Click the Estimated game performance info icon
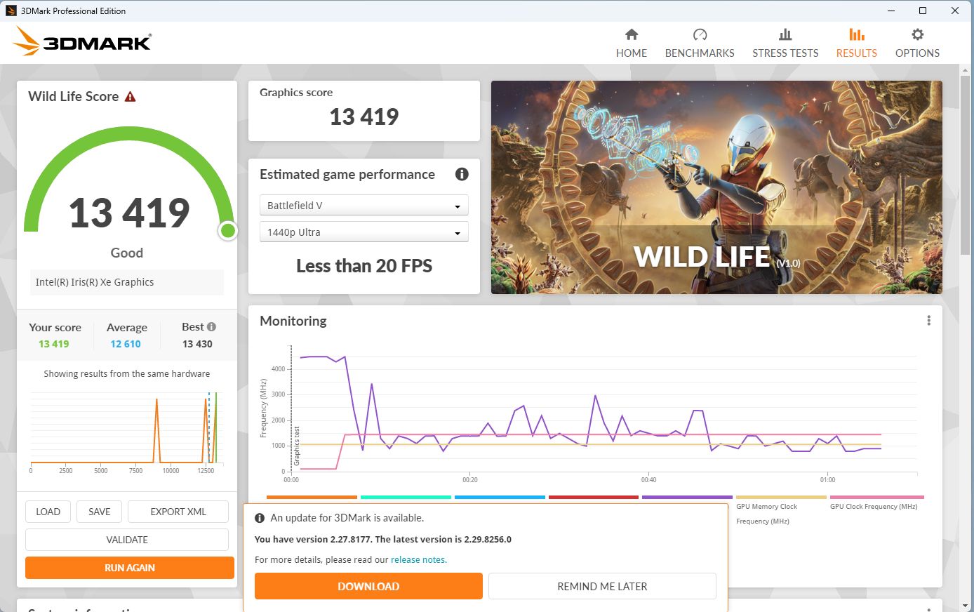Viewport: 974px width, 612px height. (x=462, y=174)
